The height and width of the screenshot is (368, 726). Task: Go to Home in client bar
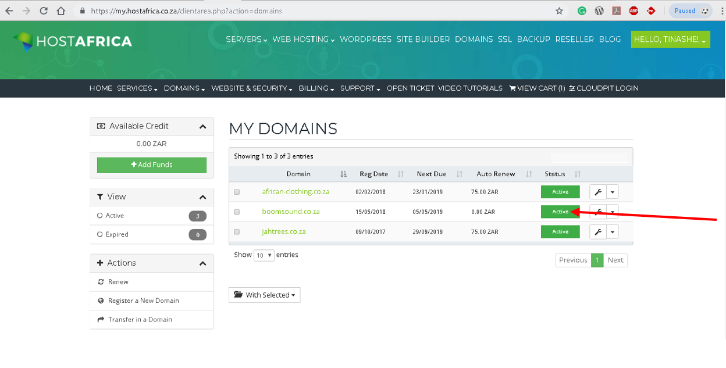point(101,88)
